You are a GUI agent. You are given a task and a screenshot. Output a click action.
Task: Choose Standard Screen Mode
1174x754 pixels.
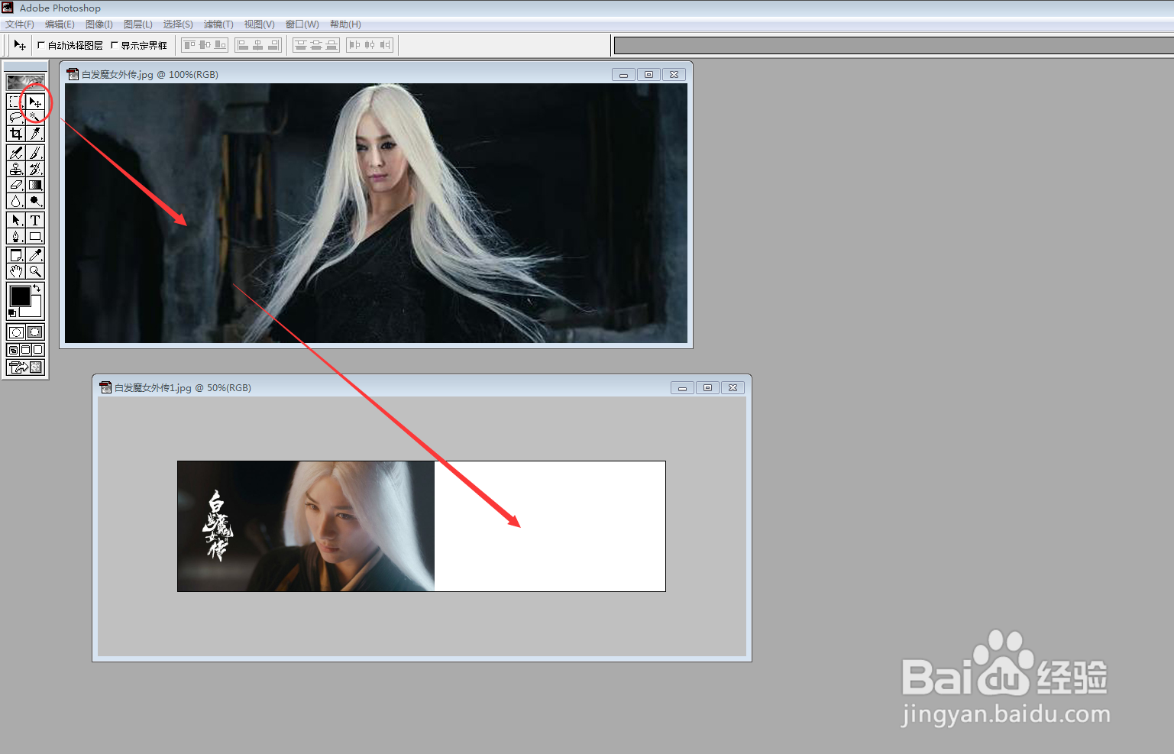13,350
